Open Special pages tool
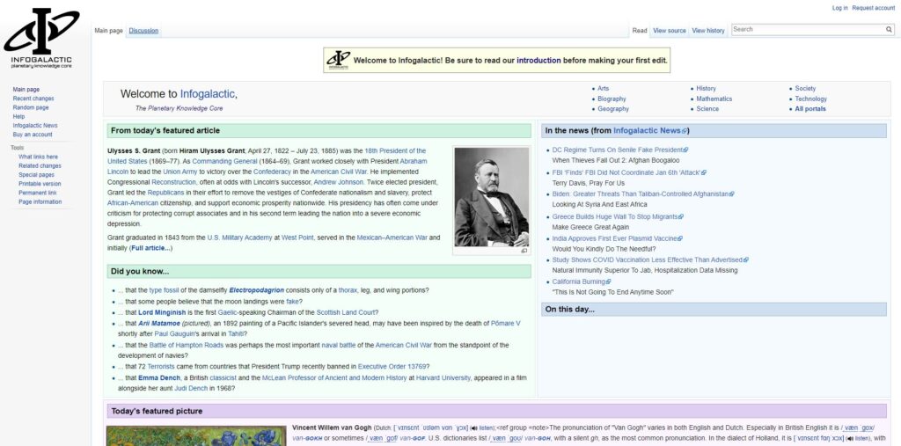901x446 pixels. click(x=36, y=175)
